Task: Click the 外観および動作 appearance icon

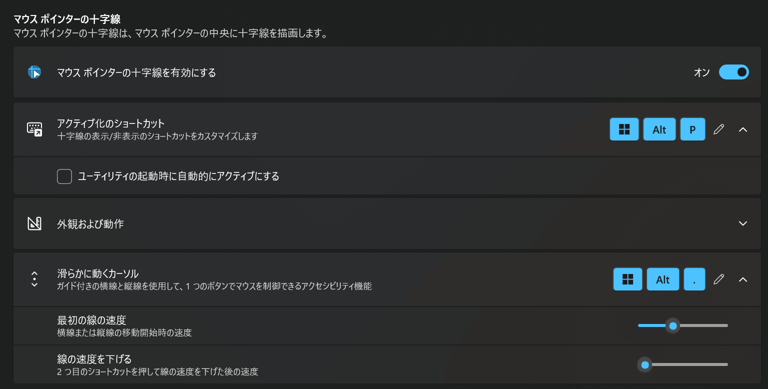Action: pos(34,223)
